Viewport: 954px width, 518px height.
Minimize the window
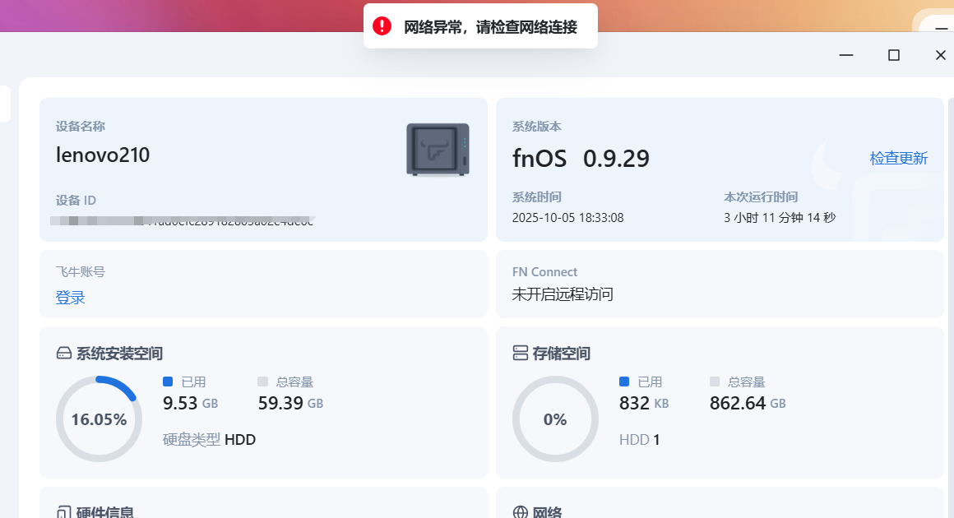coord(845,55)
